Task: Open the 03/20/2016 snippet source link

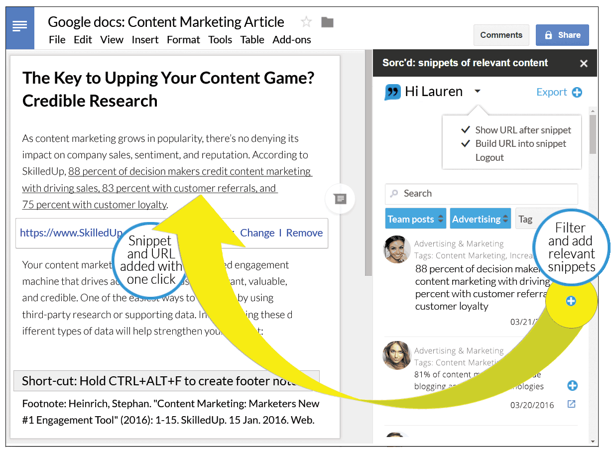Action: pos(572,404)
